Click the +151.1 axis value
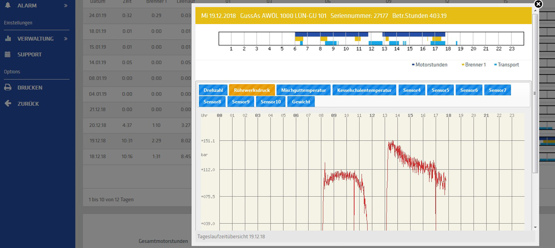This screenshot has height=248, width=555. pos(208,141)
